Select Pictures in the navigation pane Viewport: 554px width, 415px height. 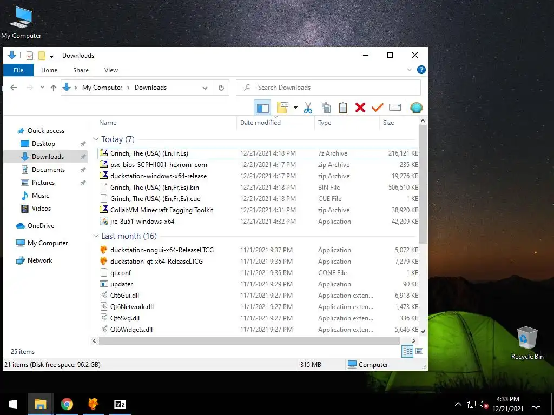coord(43,183)
